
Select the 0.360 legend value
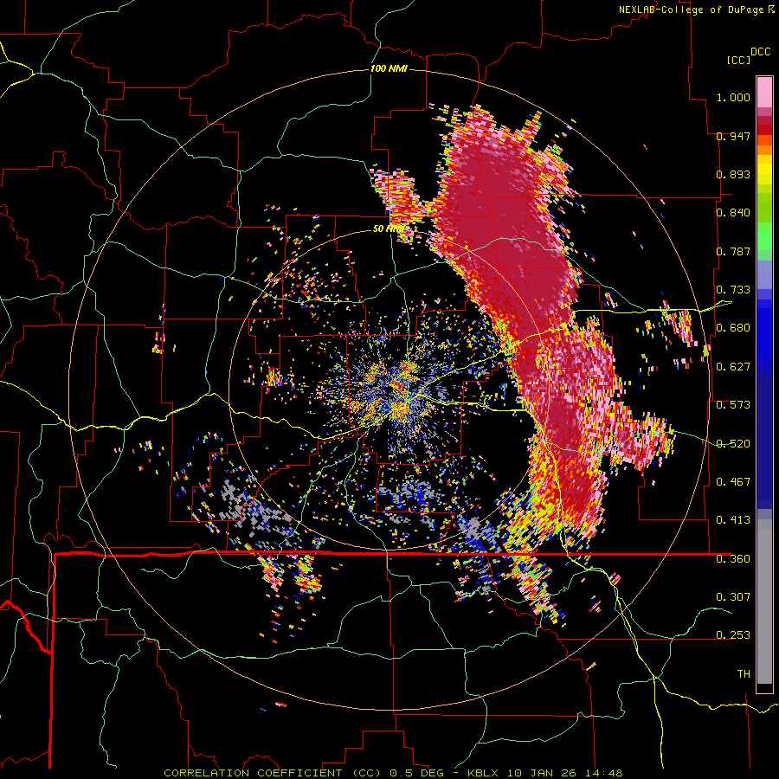pos(733,559)
